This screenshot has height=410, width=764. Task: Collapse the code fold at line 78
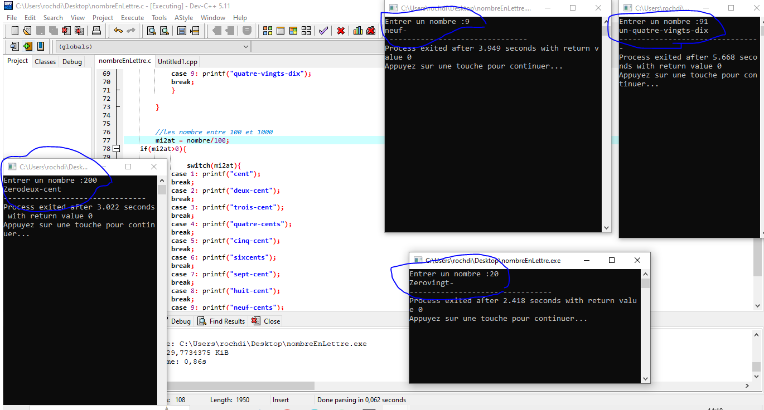point(116,149)
